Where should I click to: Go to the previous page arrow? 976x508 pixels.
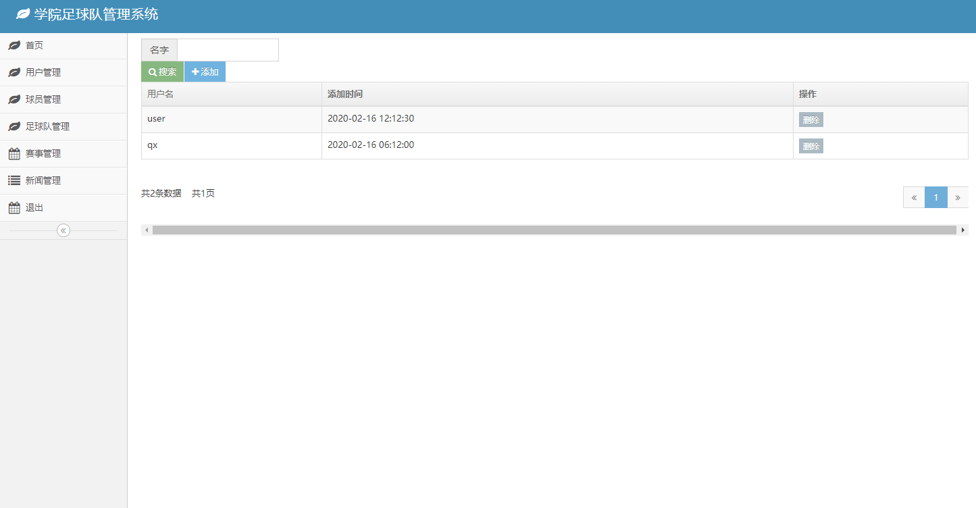tap(914, 197)
